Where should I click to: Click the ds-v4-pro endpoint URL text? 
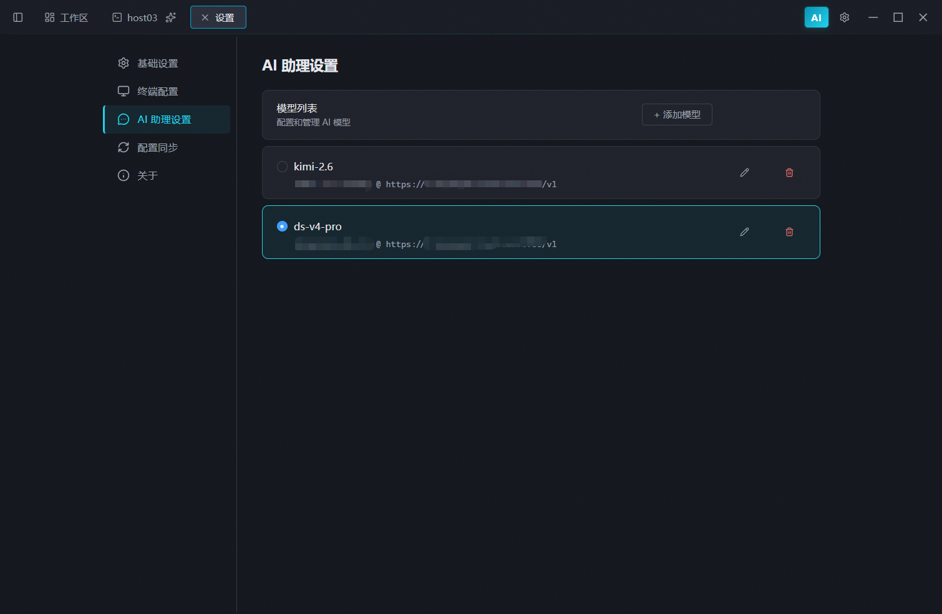point(471,244)
